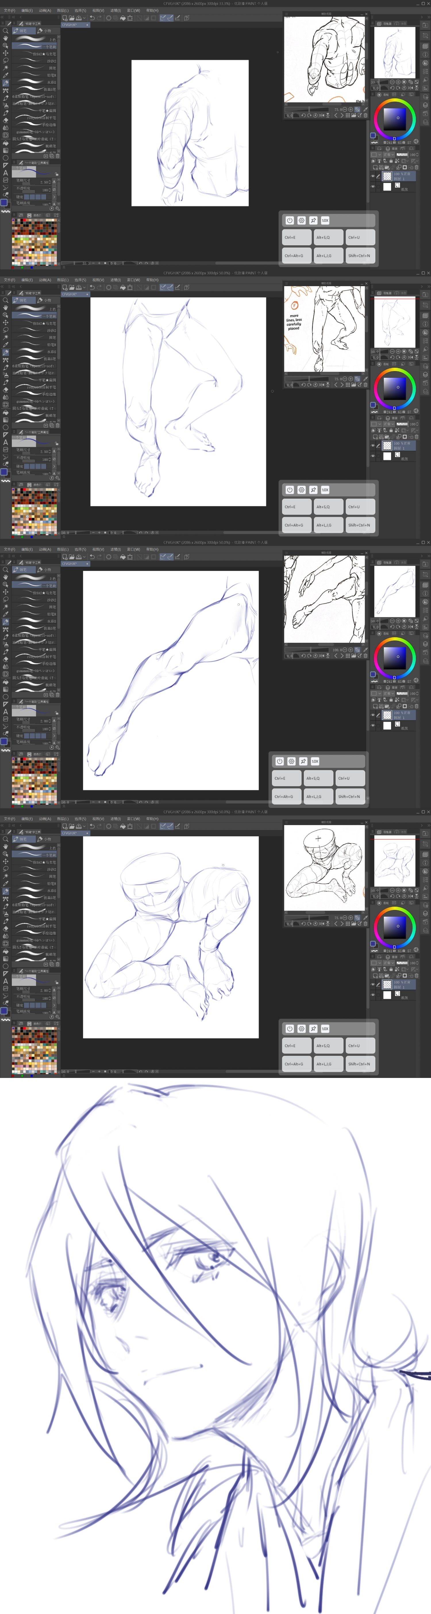Pick color on color wheel square in arm-sketch window
The height and width of the screenshot is (1614, 431).
point(395,119)
